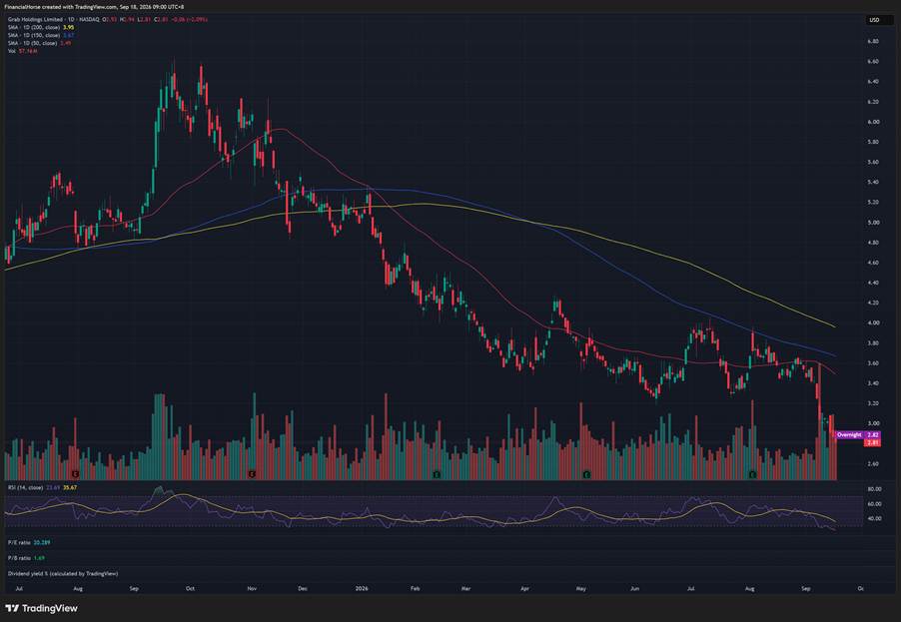Select the Vol indicator legend
The image size is (901, 622).
[x=22, y=51]
